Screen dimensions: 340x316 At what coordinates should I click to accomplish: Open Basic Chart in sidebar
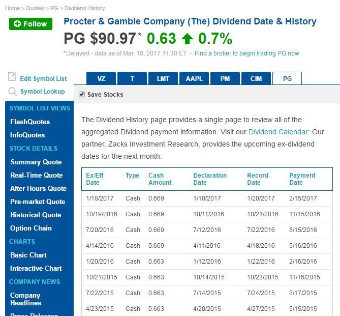point(28,255)
